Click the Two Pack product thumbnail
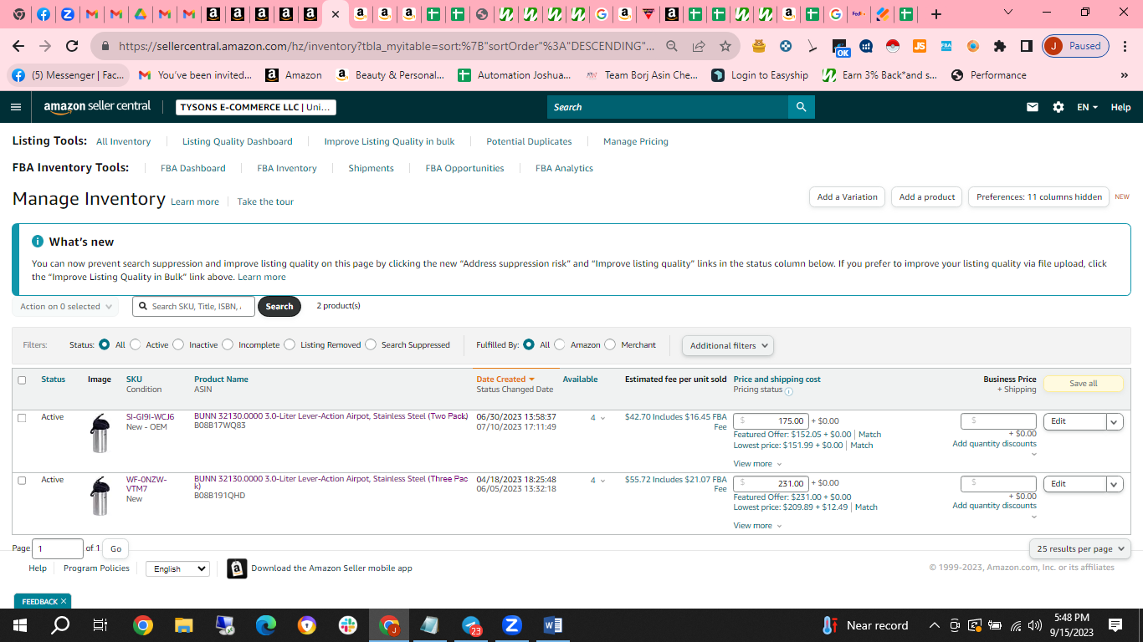Image resolution: width=1143 pixels, height=642 pixels. click(100, 433)
